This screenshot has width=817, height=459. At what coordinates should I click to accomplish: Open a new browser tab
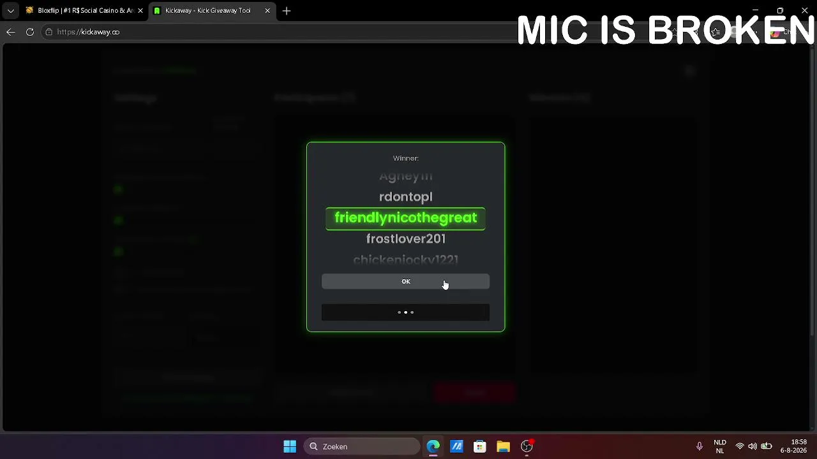point(287,11)
